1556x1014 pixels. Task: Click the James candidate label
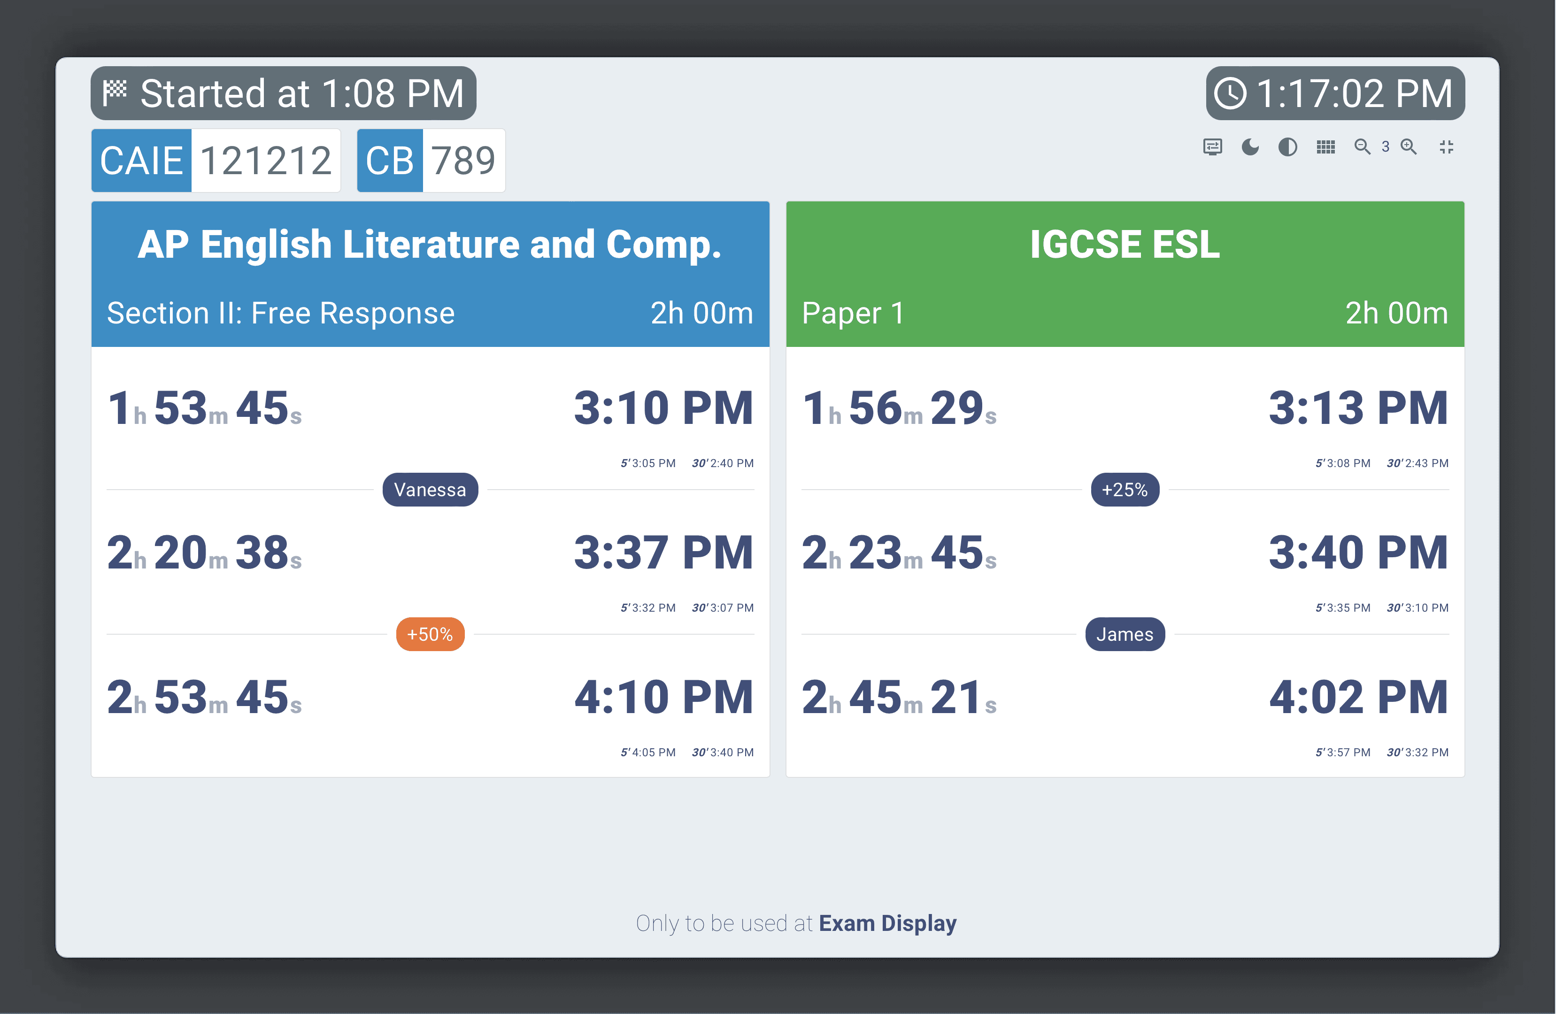point(1125,634)
